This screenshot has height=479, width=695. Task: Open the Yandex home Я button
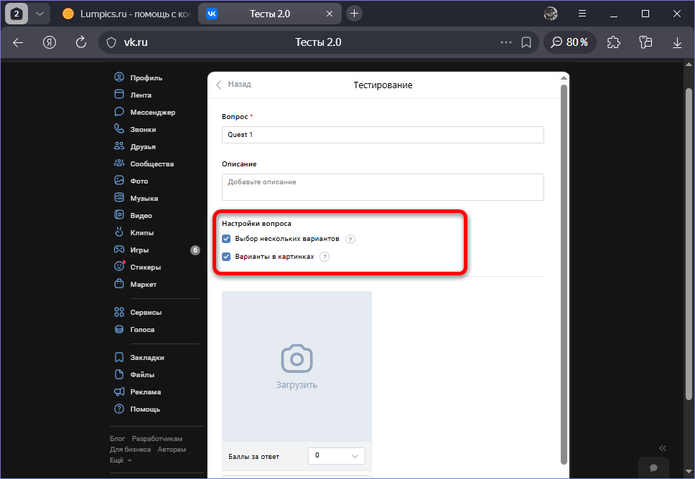coord(50,42)
